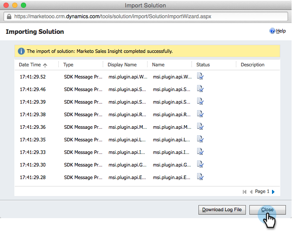This screenshot has width=292, height=232.
Task: Click the green zoom window button
Action: click(x=23, y=5)
